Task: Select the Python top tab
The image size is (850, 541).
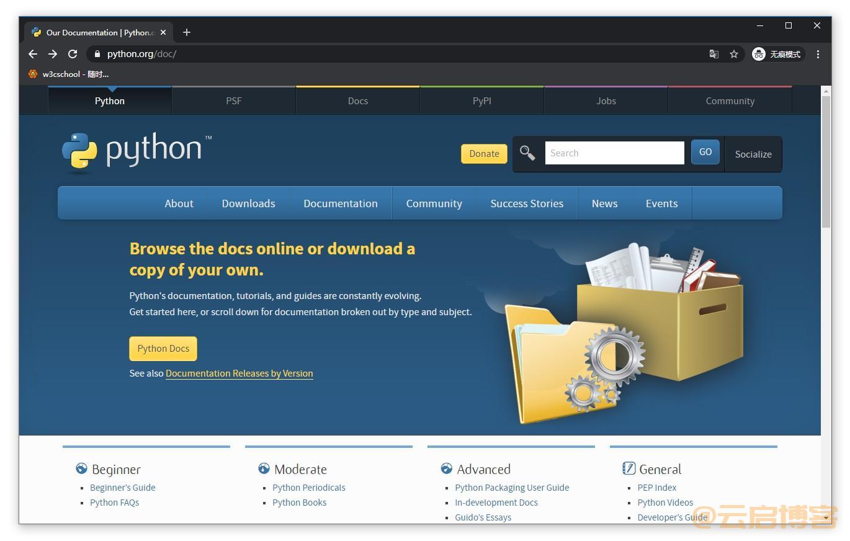Action: (x=110, y=101)
